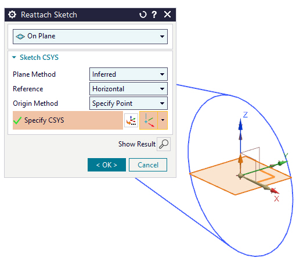Click the inferred CSYS type icon
The image size is (296, 261).
point(149,120)
